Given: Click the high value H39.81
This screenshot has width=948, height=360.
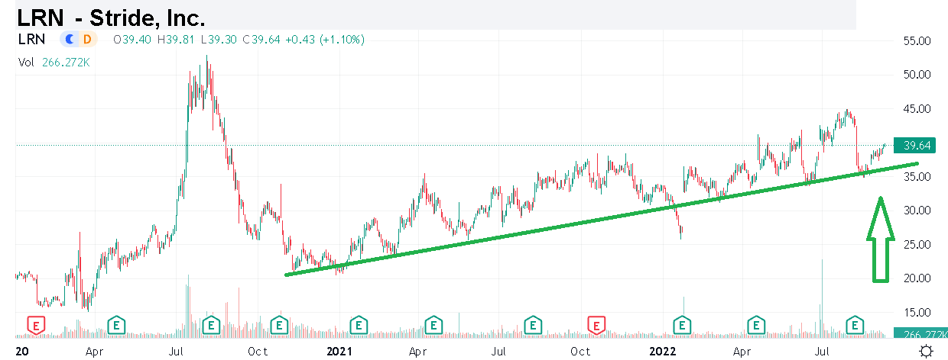Looking at the screenshot, I should [x=177, y=39].
